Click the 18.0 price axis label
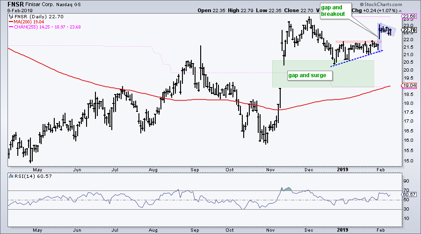421x234 pixels. pyautogui.click(x=407, y=103)
